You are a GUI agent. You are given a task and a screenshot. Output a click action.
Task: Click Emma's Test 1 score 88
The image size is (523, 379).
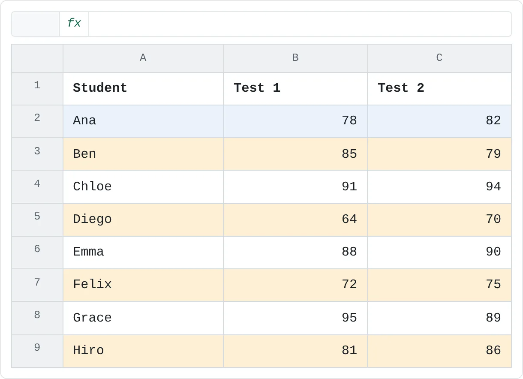(295, 253)
